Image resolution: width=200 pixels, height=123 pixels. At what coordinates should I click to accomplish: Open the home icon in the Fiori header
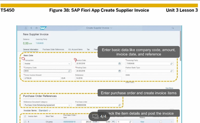(x=37, y=28)
